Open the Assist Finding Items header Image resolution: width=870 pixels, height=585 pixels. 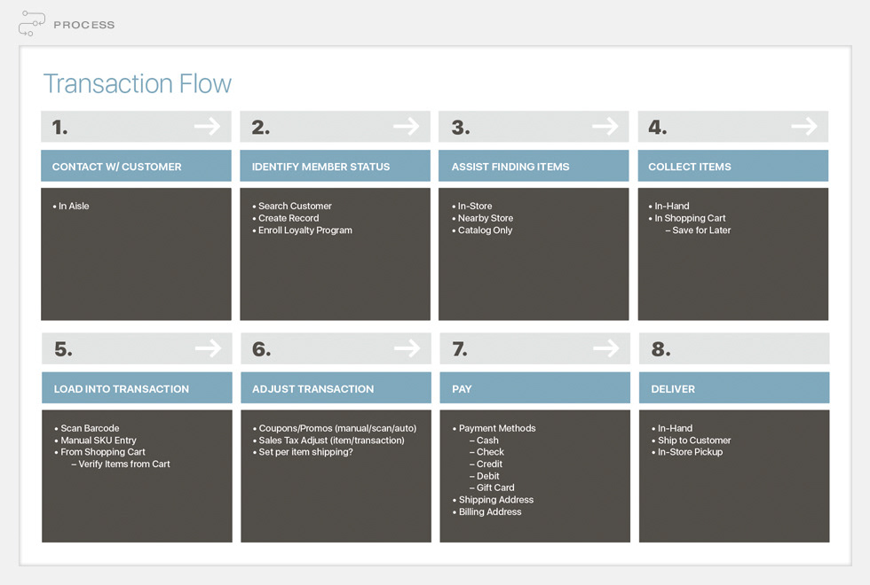[x=534, y=166]
